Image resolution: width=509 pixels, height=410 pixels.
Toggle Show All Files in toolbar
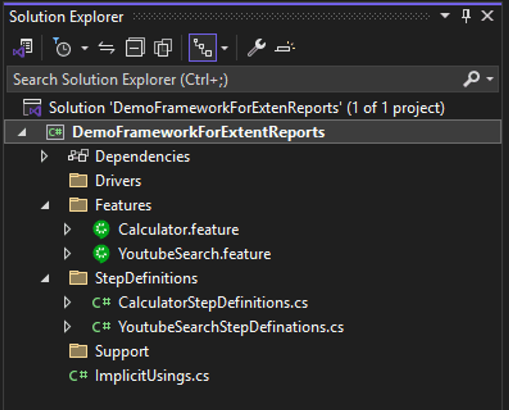point(163,48)
